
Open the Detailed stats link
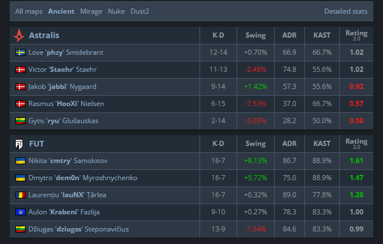click(345, 11)
